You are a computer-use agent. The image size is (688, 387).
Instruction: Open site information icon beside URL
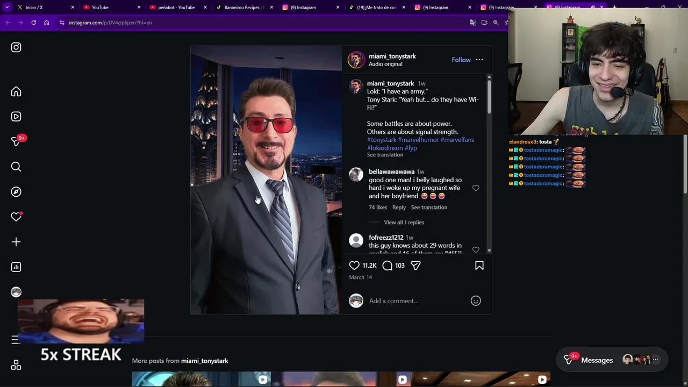coord(62,23)
